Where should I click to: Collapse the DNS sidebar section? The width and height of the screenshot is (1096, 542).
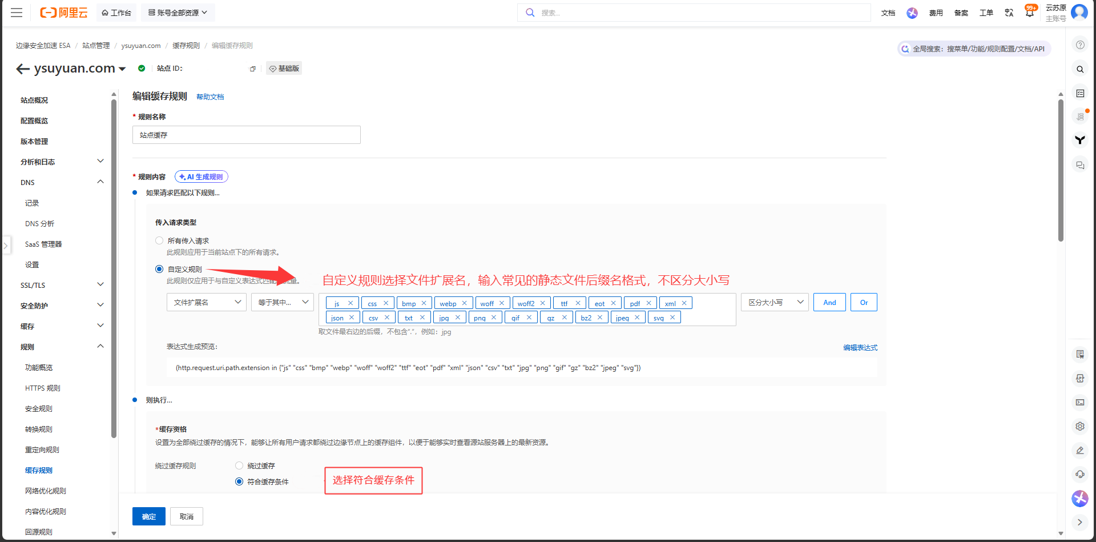[x=100, y=182]
